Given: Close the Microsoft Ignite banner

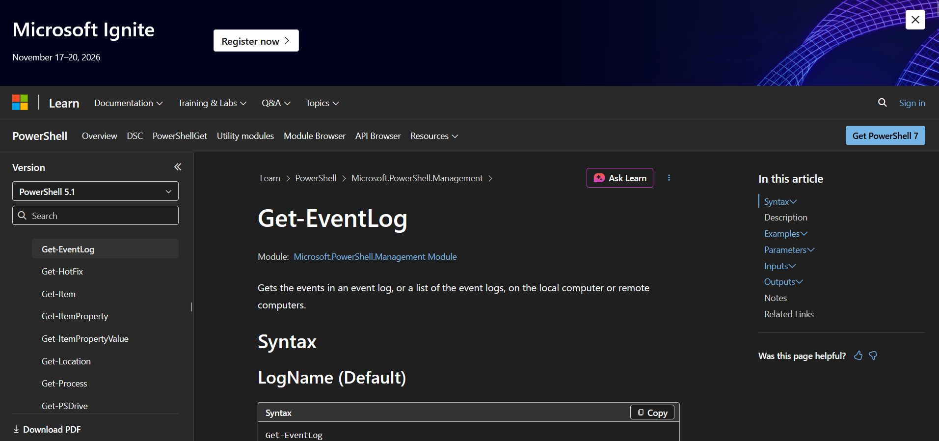Looking at the screenshot, I should [x=915, y=20].
